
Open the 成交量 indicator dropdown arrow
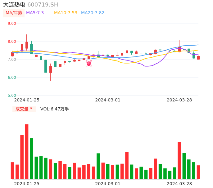tap(31, 109)
